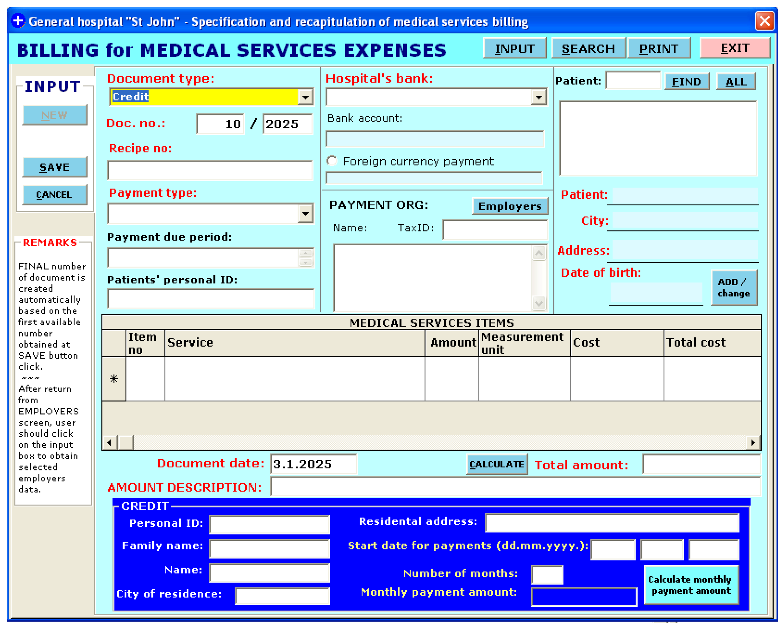The image size is (784, 629).
Task: Click the blue cross application icon in title bar
Action: 18,21
